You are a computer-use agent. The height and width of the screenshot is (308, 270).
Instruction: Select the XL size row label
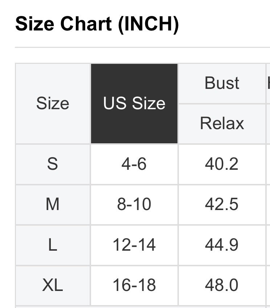tap(53, 285)
